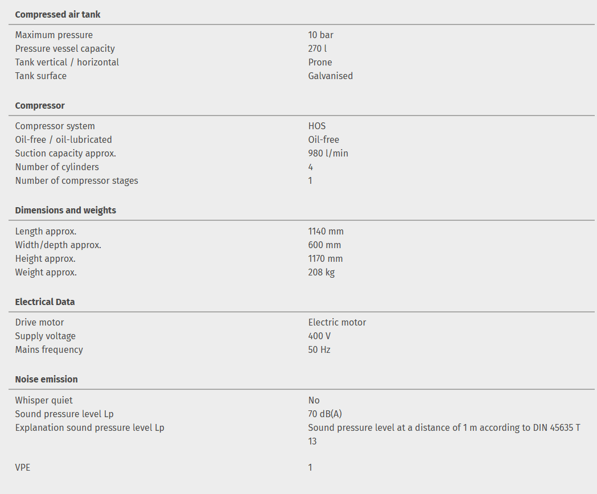This screenshot has width=597, height=494.
Task: Select the Maximum pressure value 10 bar
Action: coord(320,35)
